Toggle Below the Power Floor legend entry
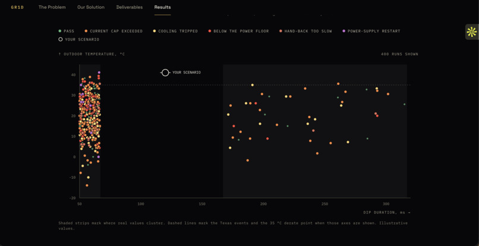This screenshot has width=479, height=246. click(238, 31)
